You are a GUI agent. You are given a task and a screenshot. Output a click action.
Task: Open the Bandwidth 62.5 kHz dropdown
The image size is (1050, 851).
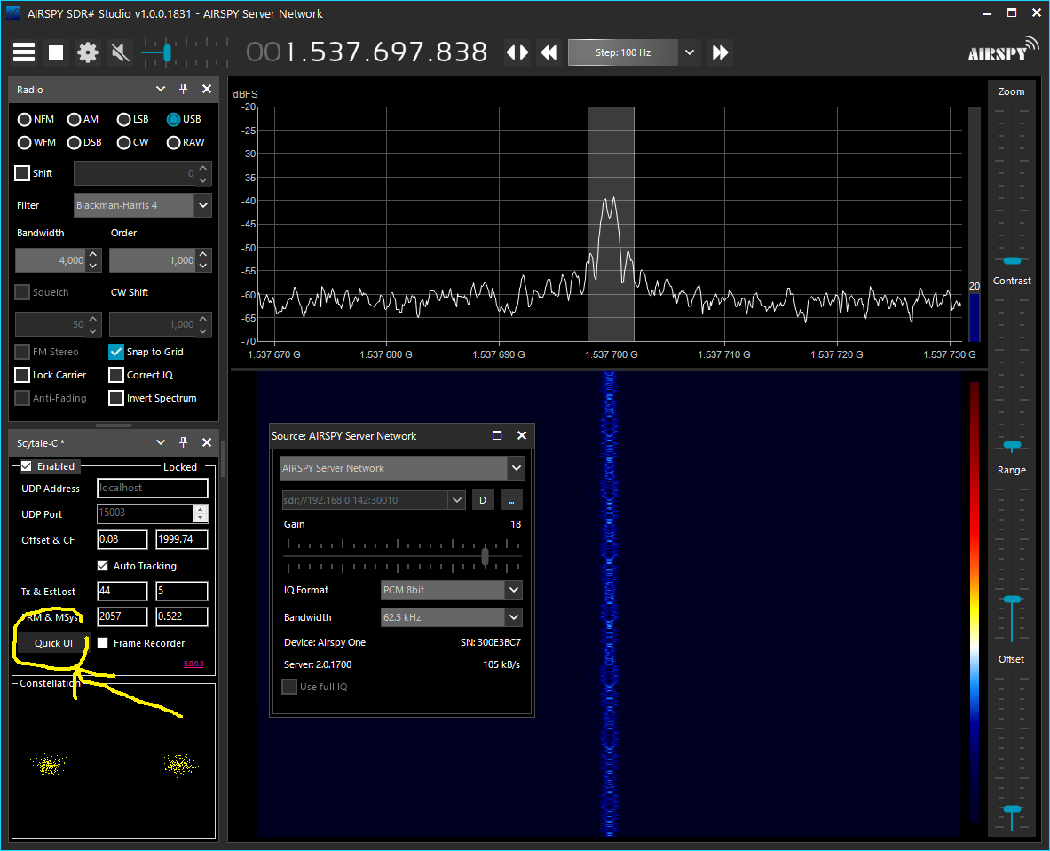(514, 617)
